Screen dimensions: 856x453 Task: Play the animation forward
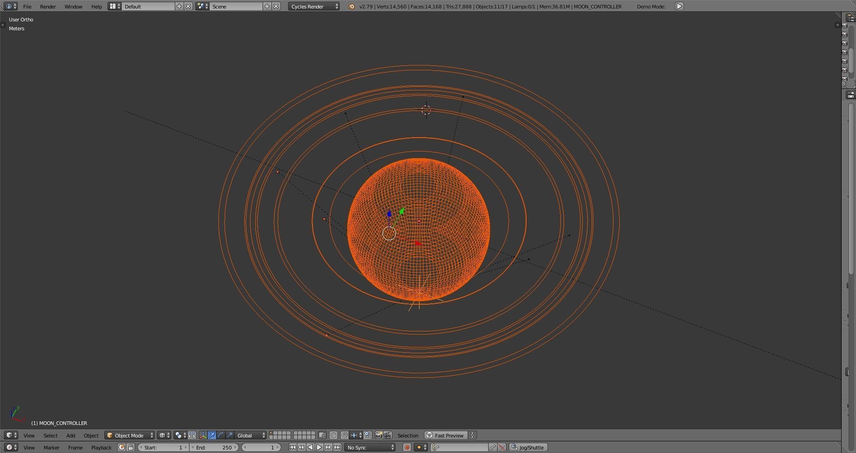pyautogui.click(x=319, y=447)
